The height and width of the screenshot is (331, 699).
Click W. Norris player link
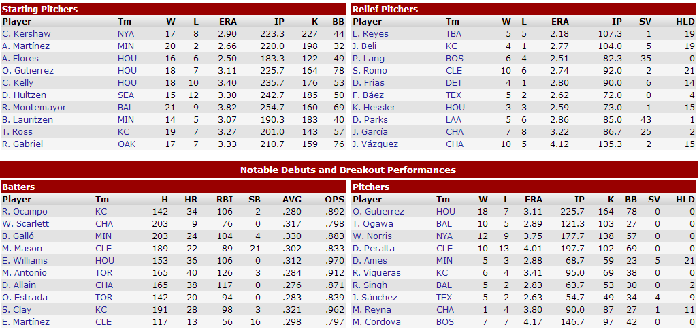coord(372,236)
